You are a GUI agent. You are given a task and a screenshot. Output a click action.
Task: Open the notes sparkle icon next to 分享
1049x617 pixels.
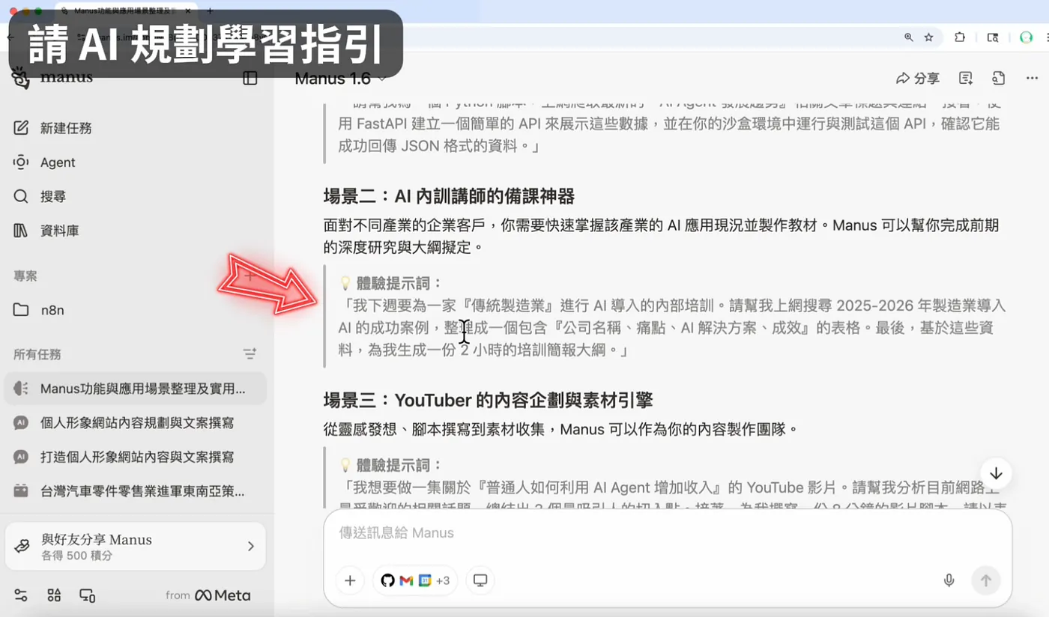(x=966, y=78)
